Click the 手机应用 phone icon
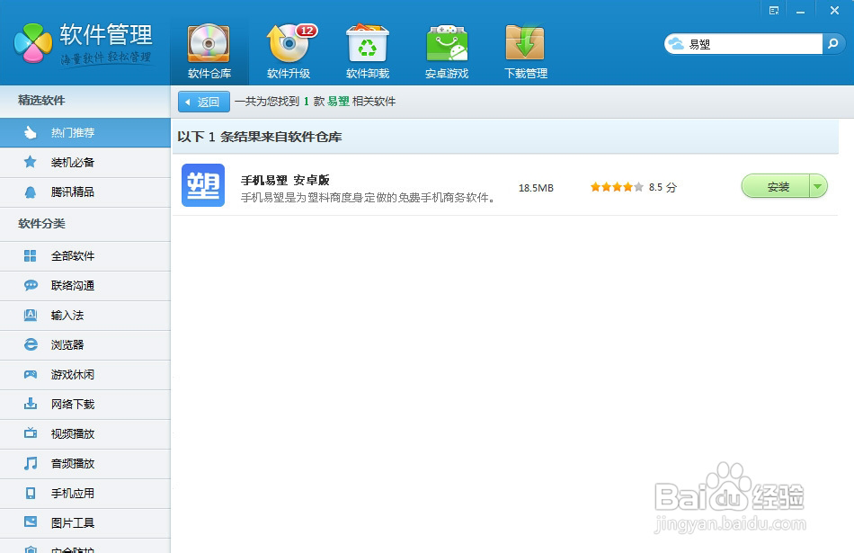 point(31,493)
